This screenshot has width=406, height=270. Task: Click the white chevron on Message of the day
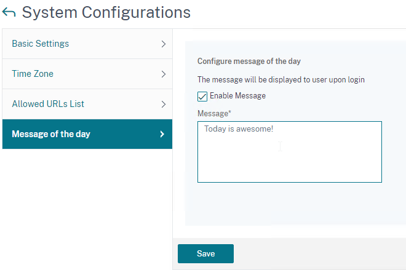click(162, 134)
